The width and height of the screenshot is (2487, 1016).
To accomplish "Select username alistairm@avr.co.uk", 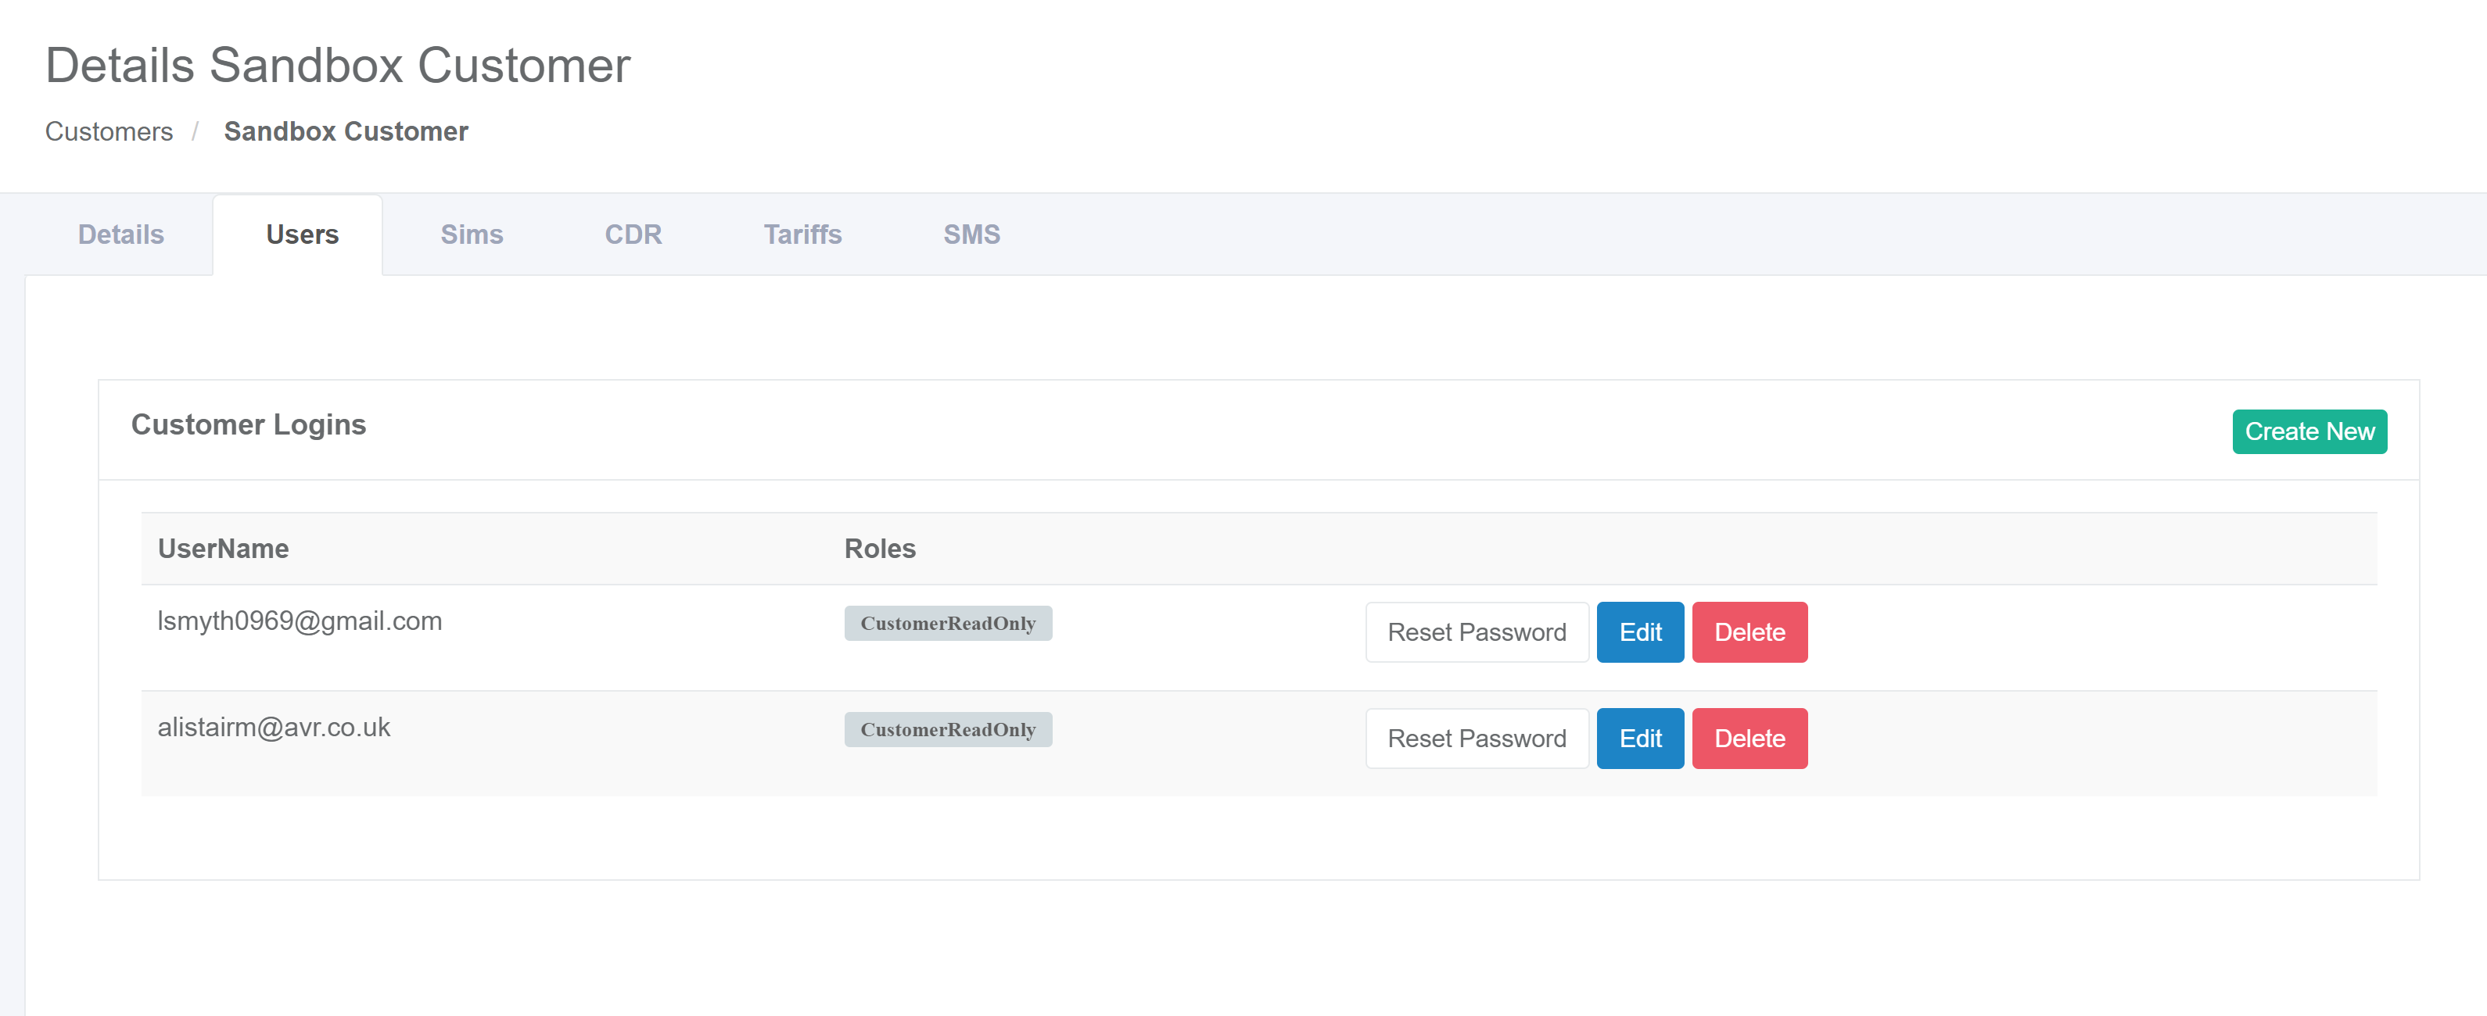I will click(273, 727).
